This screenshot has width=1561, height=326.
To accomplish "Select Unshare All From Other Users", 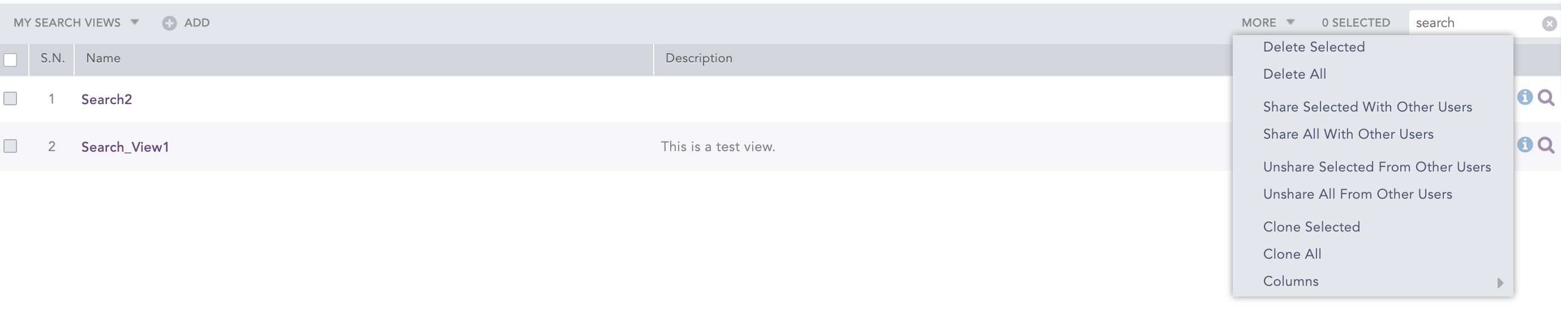I will 1357,195.
